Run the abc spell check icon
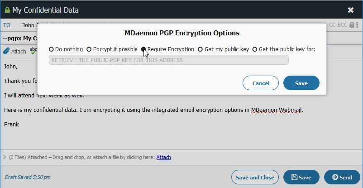This screenshot has height=188, width=363. [33, 51]
